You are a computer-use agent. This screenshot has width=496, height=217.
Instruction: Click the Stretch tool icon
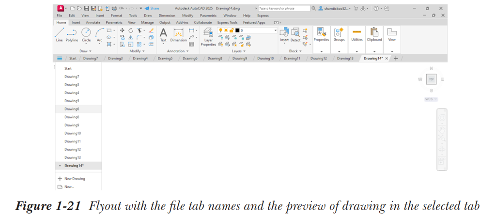(x=123, y=44)
